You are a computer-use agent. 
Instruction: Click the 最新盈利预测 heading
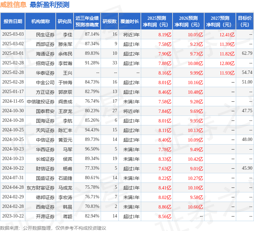pyautogui.click(x=49, y=5)
